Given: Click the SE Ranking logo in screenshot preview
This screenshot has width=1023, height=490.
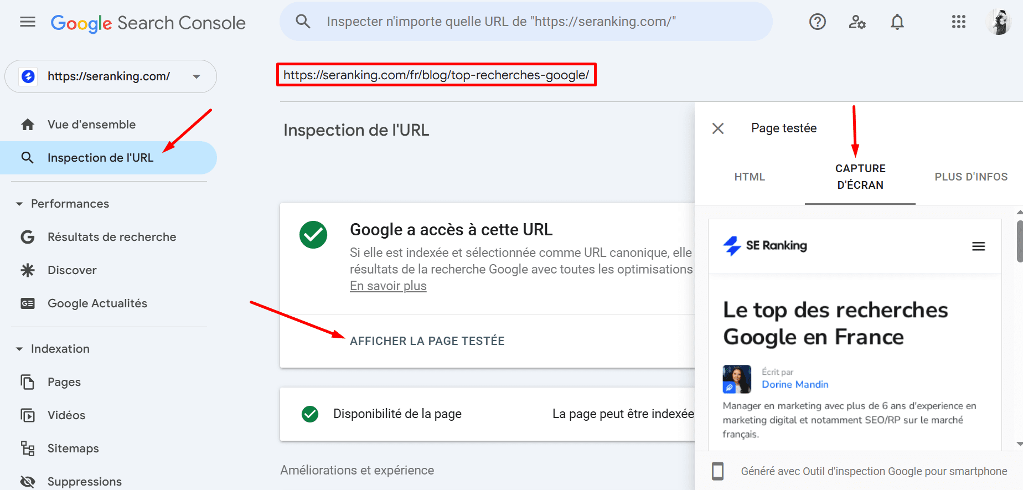Looking at the screenshot, I should pyautogui.click(x=765, y=246).
